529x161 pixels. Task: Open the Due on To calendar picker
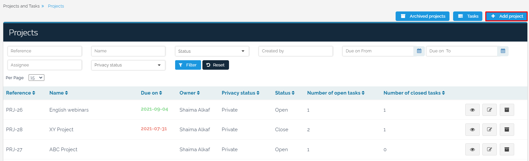(503, 51)
